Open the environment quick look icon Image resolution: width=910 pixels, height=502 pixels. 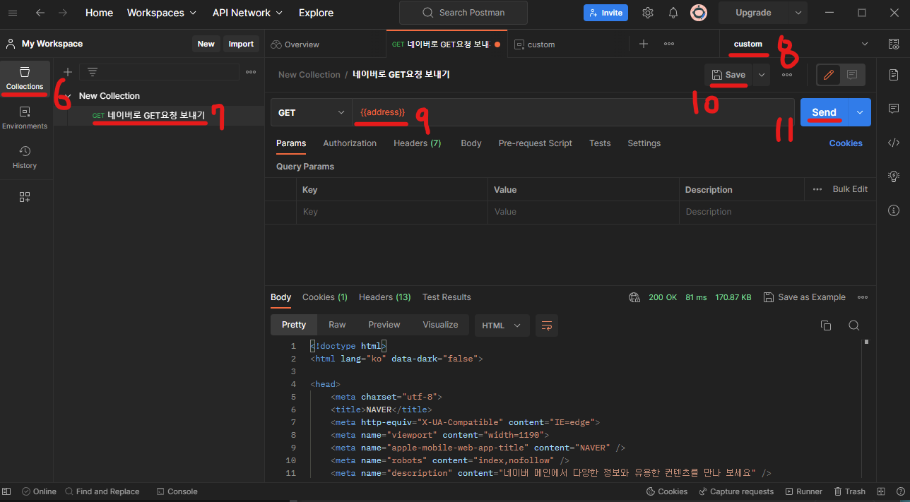(894, 44)
